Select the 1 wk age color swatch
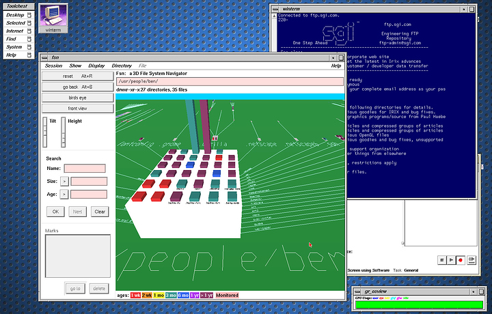The height and width of the screenshot is (314, 492). (135, 295)
